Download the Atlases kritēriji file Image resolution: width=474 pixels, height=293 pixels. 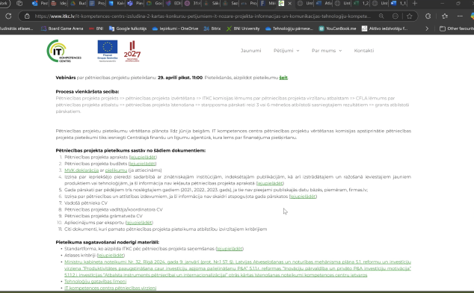click(x=111, y=255)
